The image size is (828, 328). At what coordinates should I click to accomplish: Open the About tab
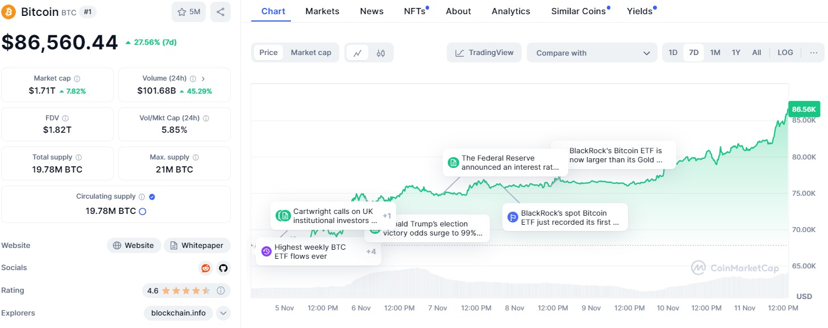click(x=459, y=11)
